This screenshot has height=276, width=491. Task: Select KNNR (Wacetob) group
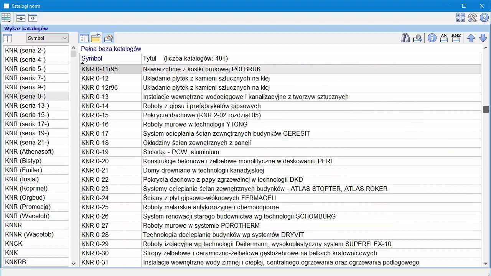click(36, 234)
